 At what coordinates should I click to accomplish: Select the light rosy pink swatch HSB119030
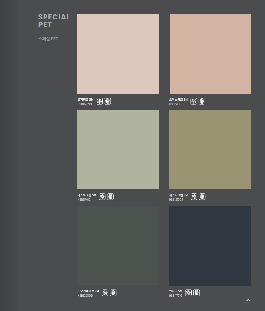click(x=118, y=54)
